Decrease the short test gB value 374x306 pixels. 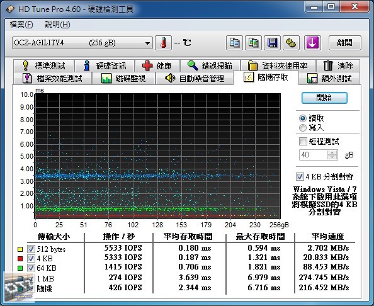click(x=332, y=157)
